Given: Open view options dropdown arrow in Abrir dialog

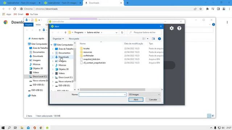Looking at the screenshot, I should pyautogui.click(x=148, y=39).
